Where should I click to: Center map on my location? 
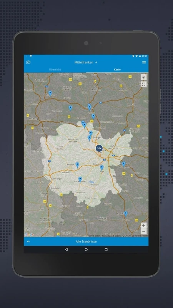[x=143, y=77]
